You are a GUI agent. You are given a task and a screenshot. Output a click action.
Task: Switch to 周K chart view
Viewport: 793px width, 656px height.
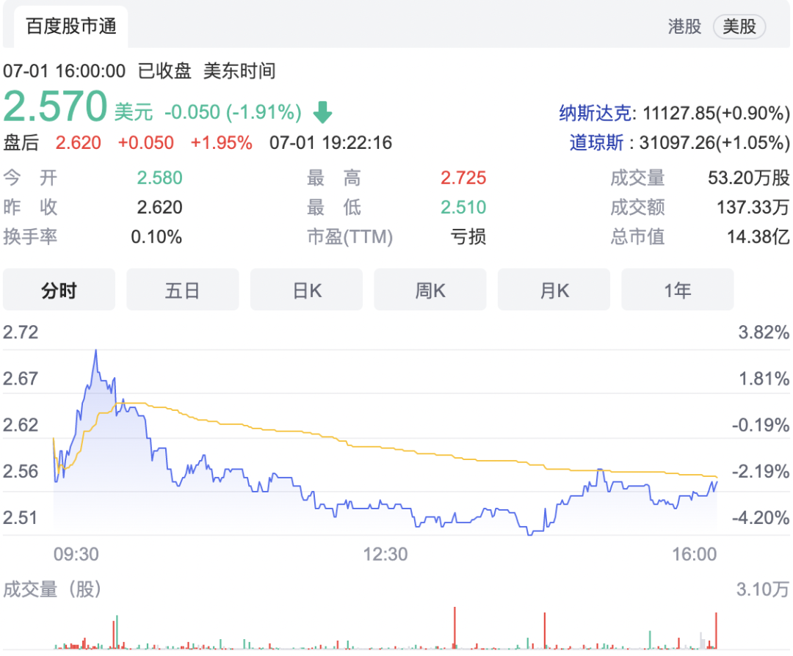tap(430, 290)
